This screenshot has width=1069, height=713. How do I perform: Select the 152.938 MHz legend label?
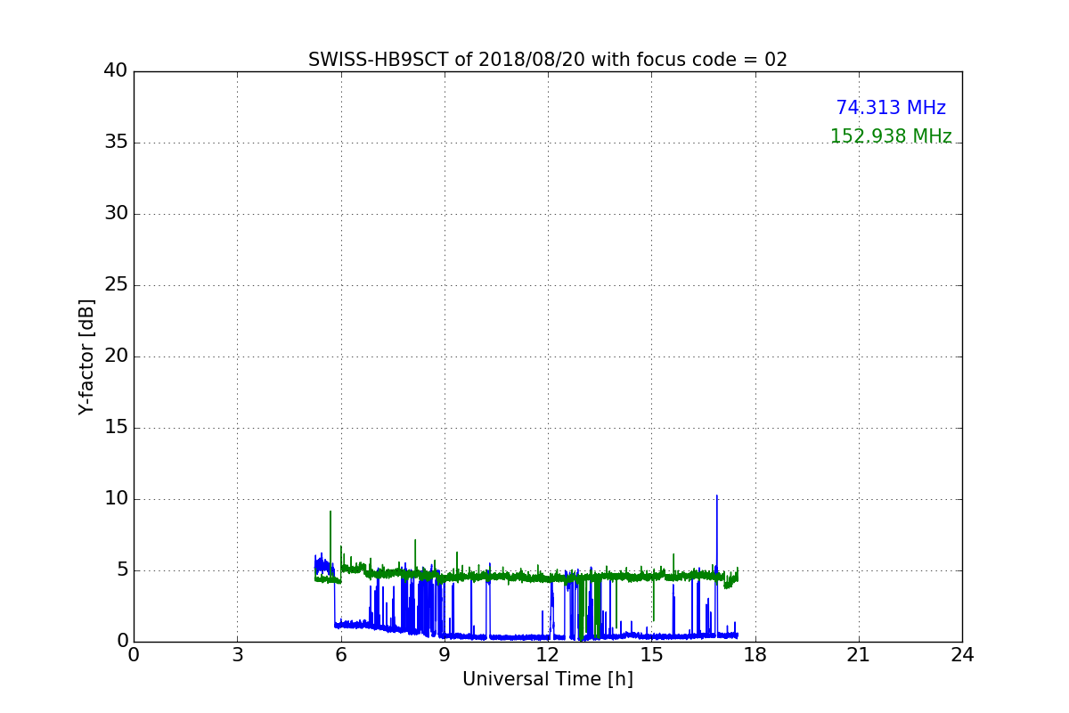click(891, 136)
